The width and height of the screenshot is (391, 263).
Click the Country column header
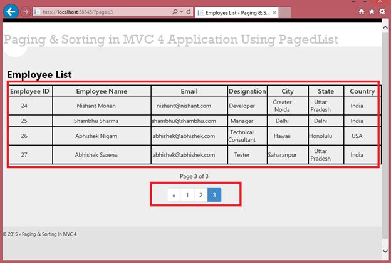[x=362, y=91]
